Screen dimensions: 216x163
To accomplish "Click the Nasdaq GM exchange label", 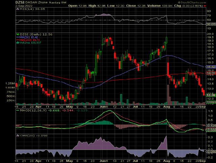I will click(x=58, y=3).
